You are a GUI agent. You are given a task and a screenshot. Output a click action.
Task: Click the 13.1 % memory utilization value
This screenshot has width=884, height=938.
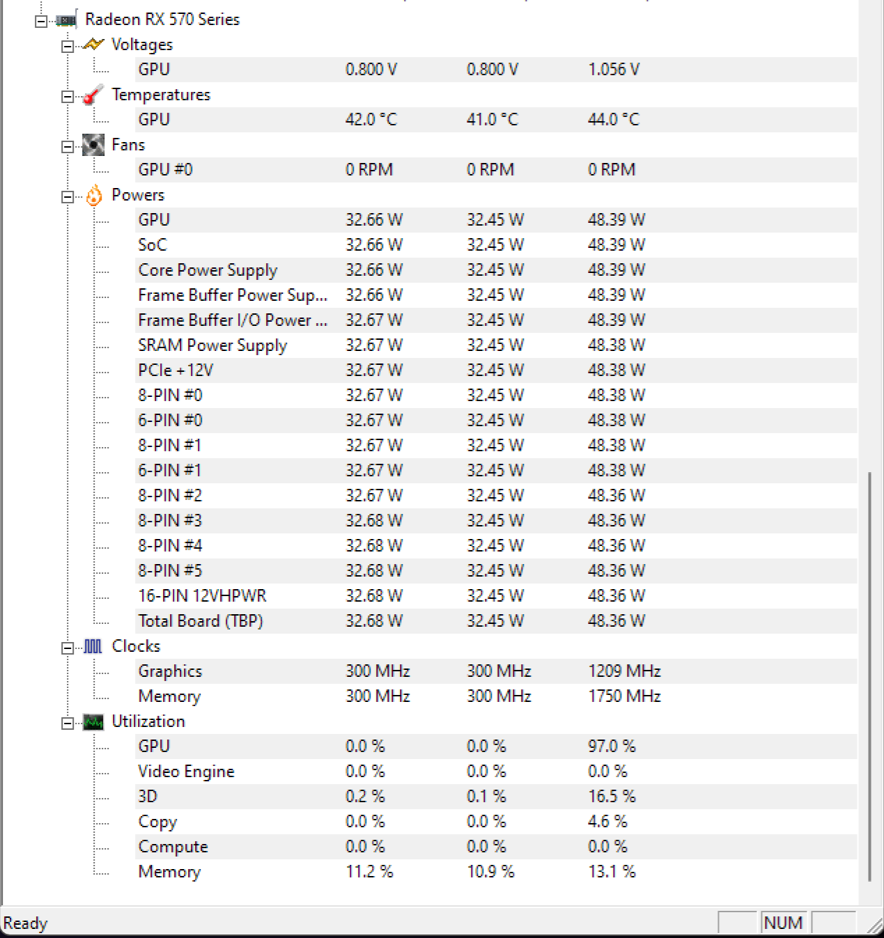[x=612, y=872]
